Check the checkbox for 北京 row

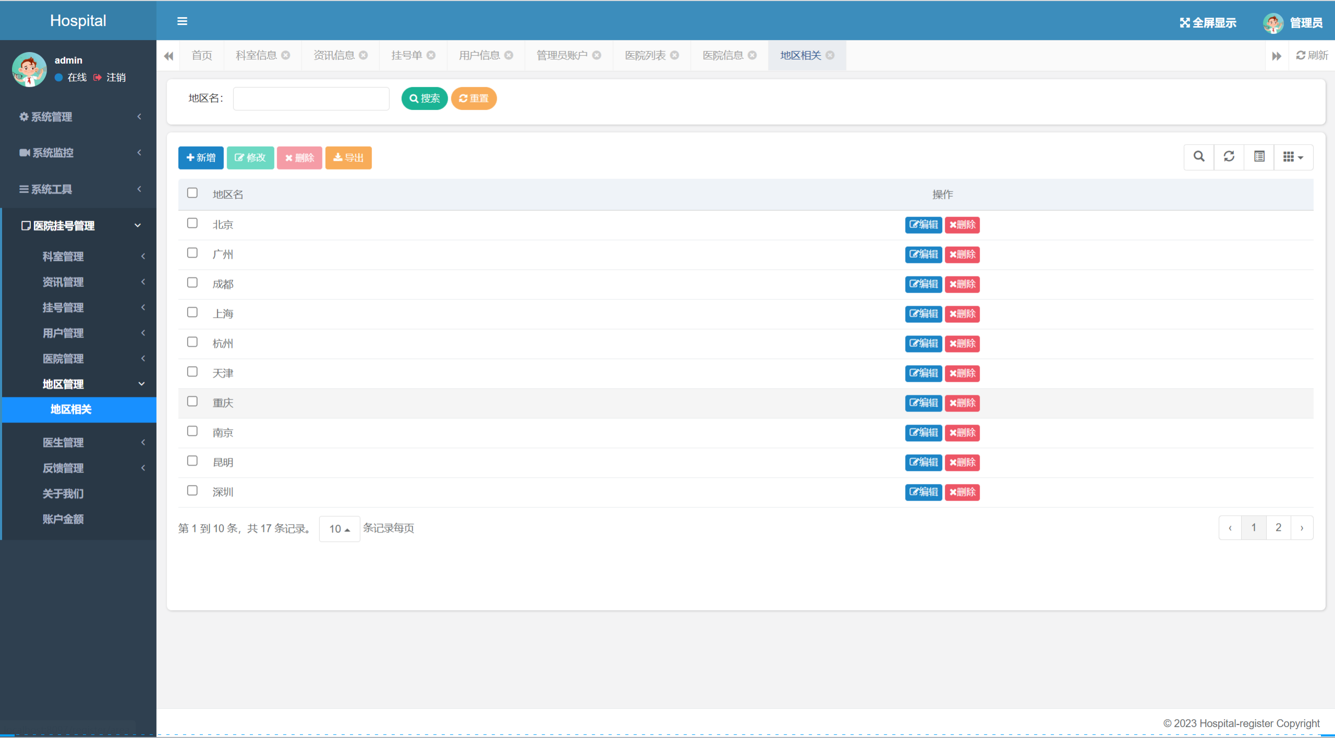pyautogui.click(x=193, y=224)
